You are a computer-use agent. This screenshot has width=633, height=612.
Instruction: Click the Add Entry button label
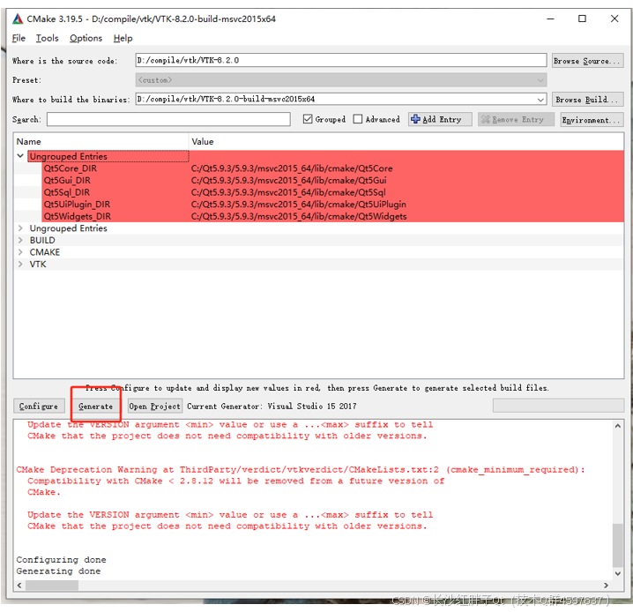point(442,120)
